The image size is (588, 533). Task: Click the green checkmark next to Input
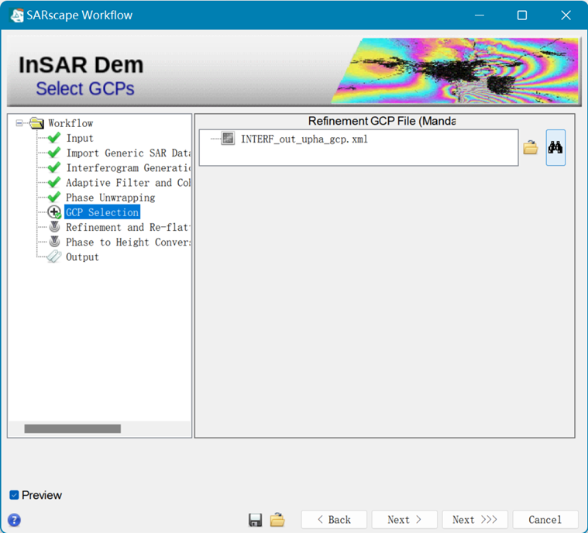coord(54,138)
